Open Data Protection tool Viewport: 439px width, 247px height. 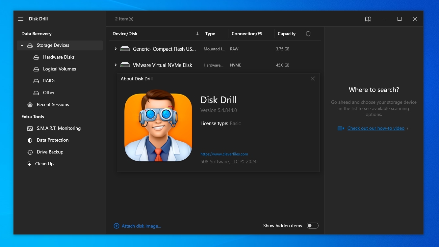point(53,140)
